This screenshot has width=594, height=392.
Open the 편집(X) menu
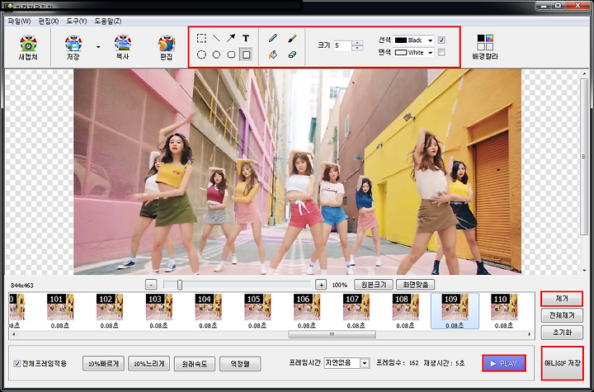(49, 21)
